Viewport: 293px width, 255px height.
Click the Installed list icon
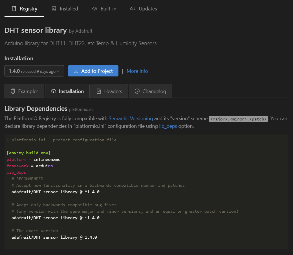coord(54,8)
